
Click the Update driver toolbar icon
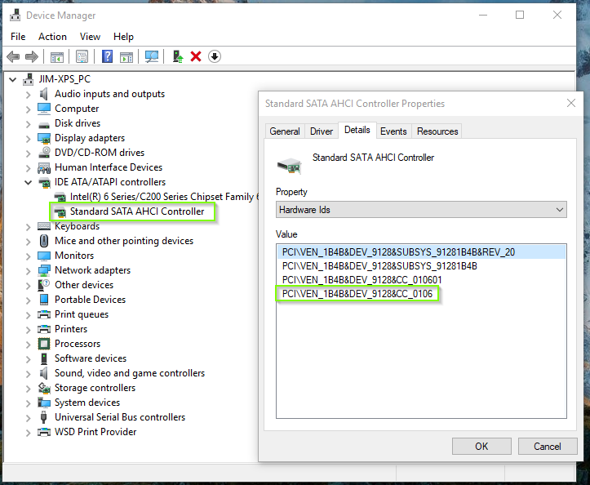point(177,56)
